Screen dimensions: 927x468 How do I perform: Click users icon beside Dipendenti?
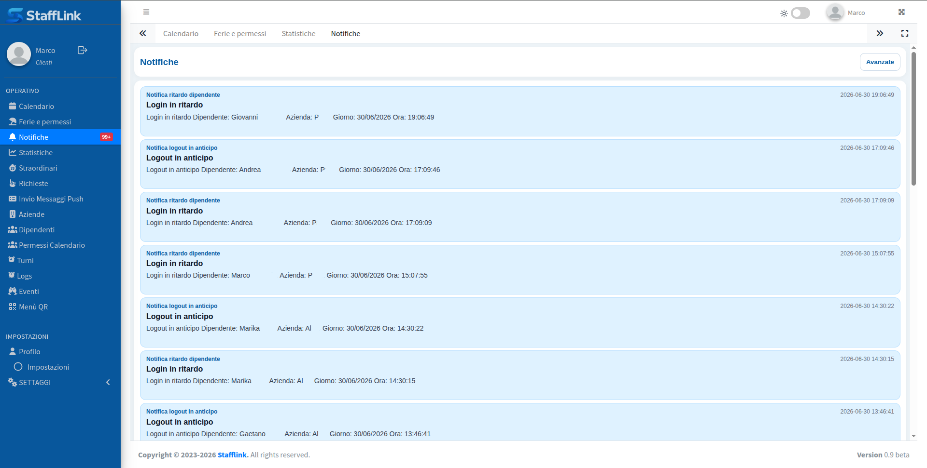pos(13,229)
